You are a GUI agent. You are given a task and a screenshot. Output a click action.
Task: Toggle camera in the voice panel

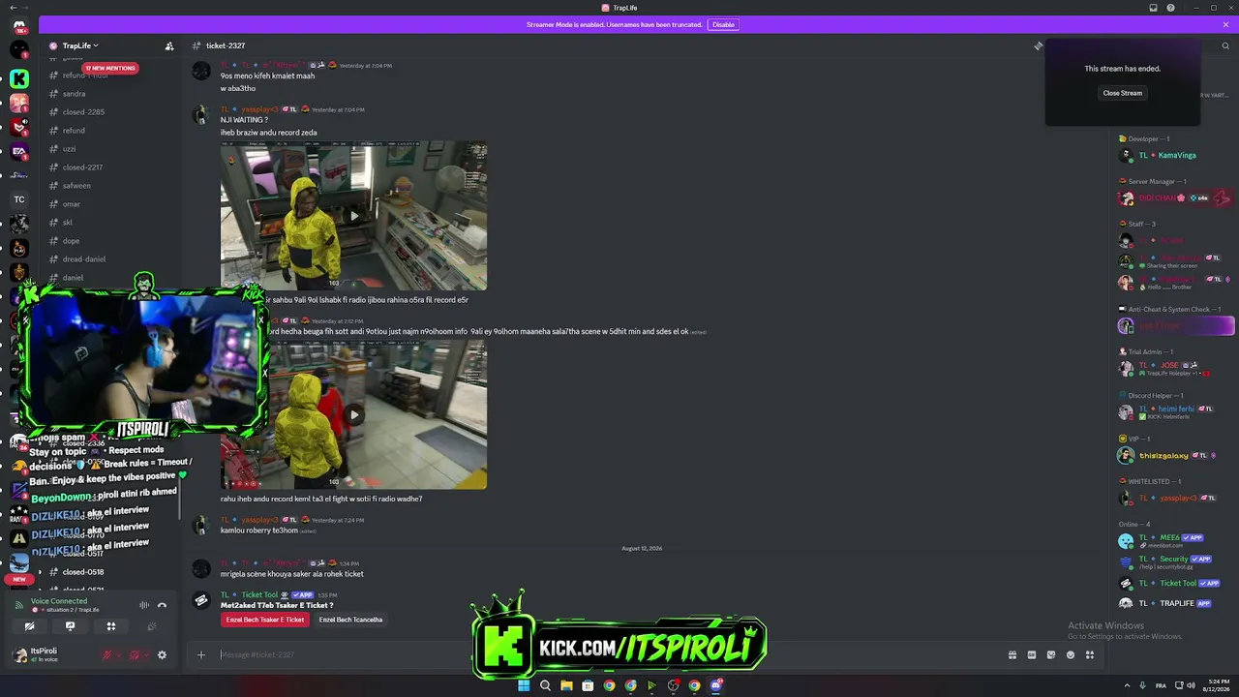pos(29,626)
